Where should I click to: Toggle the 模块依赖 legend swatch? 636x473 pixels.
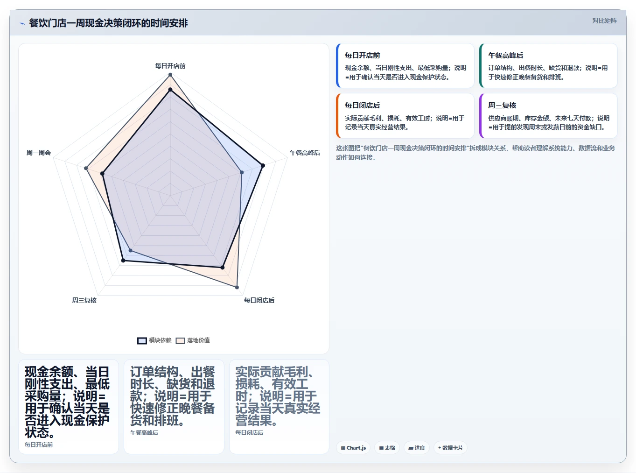pyautogui.click(x=142, y=340)
